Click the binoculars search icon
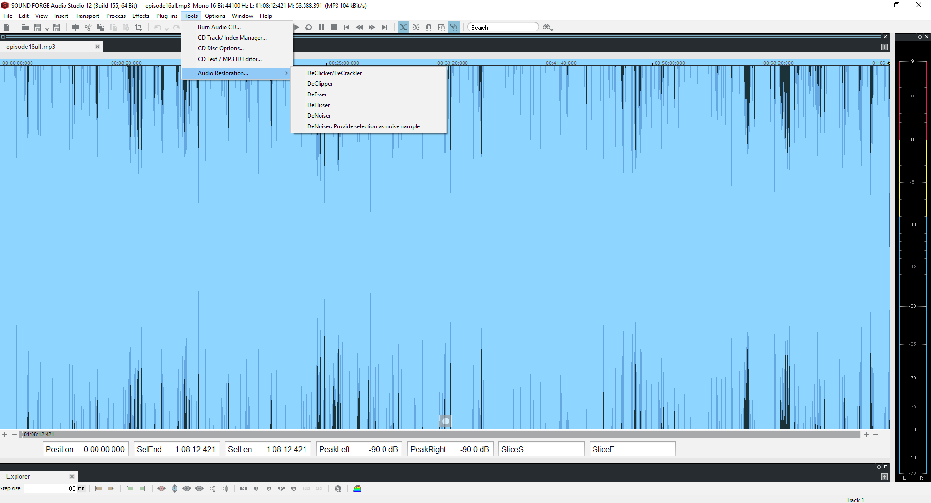The width and height of the screenshot is (931, 503). 547,27
